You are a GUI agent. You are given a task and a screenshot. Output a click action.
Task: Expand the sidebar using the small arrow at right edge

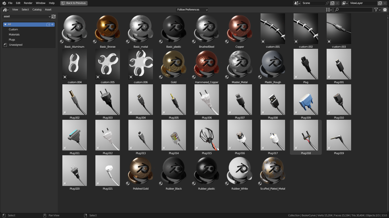[388, 18]
